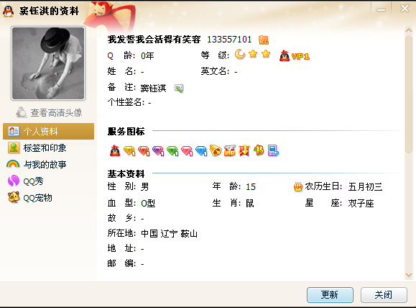Click the 关闭 button

[x=384, y=295]
